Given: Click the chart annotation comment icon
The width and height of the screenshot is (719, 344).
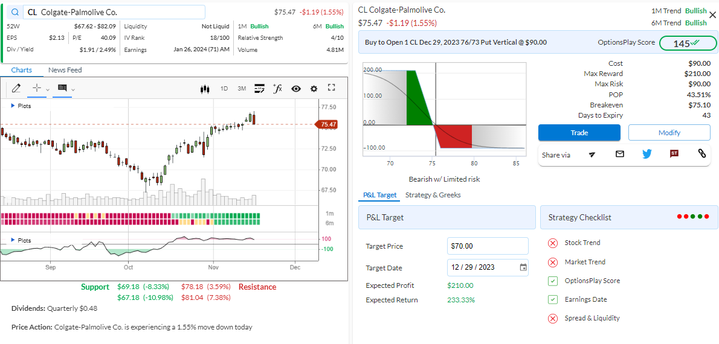Looking at the screenshot, I should pos(62,88).
